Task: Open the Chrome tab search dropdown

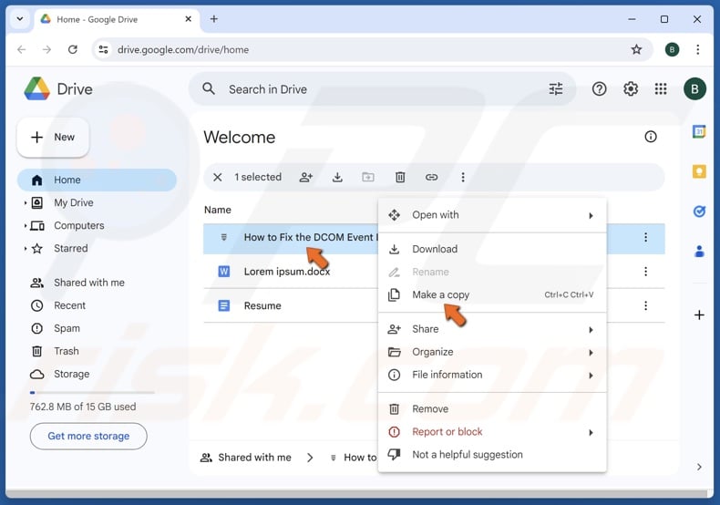Action: 20,19
